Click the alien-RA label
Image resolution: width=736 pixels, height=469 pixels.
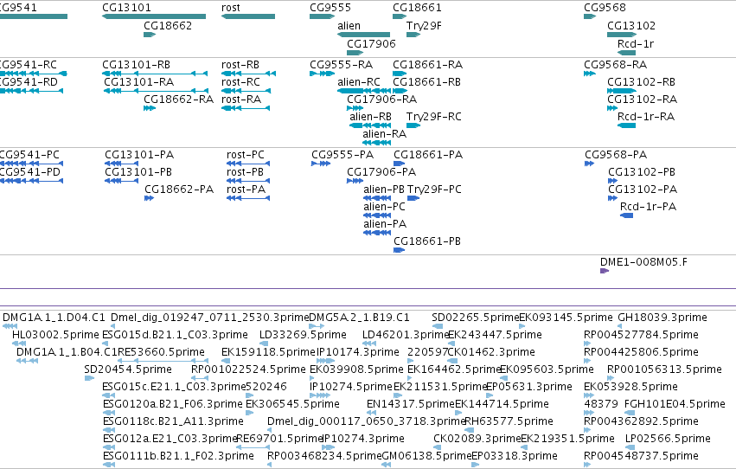click(384, 134)
